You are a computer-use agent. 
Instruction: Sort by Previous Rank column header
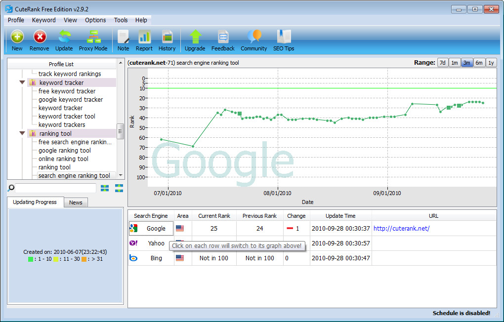[260, 216]
